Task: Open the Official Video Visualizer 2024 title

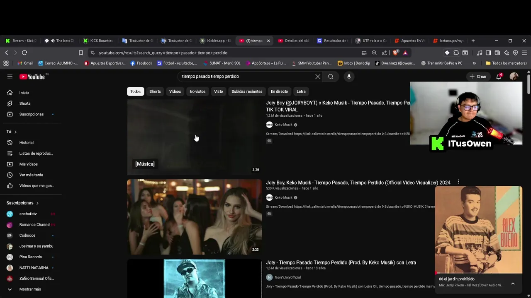Action: [x=358, y=183]
